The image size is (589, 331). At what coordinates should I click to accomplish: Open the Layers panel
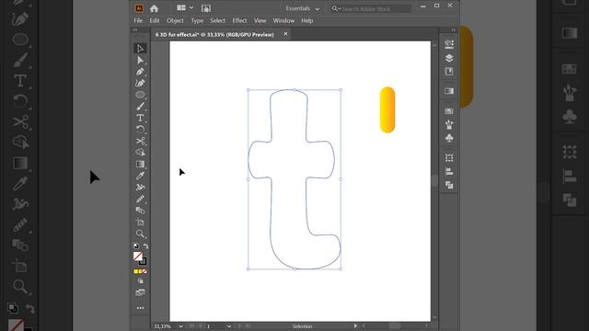tap(449, 58)
